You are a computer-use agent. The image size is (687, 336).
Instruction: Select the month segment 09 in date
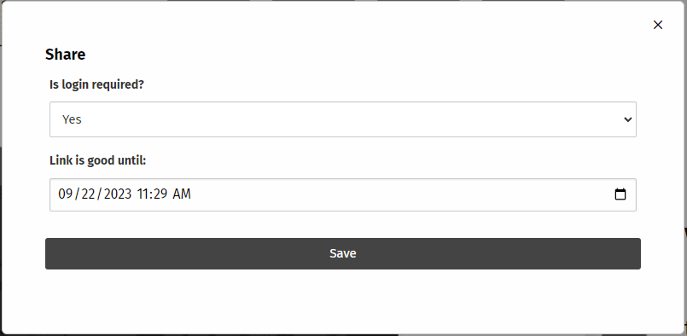point(65,194)
